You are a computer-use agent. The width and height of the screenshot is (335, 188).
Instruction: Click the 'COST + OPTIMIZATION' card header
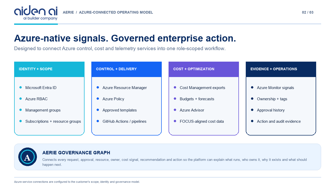(x=204, y=69)
